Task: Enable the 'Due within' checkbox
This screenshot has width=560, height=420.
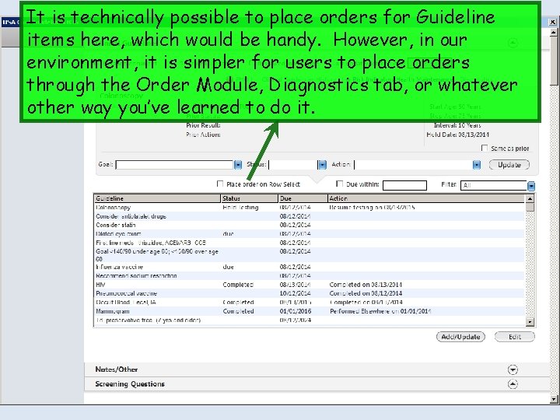Action: (340, 184)
